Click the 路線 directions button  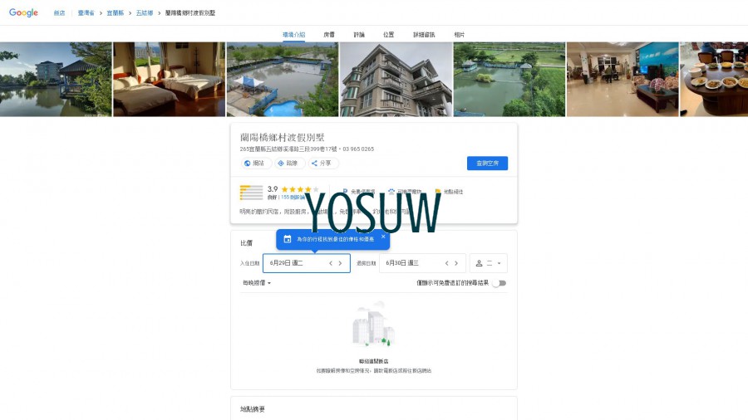(289, 164)
